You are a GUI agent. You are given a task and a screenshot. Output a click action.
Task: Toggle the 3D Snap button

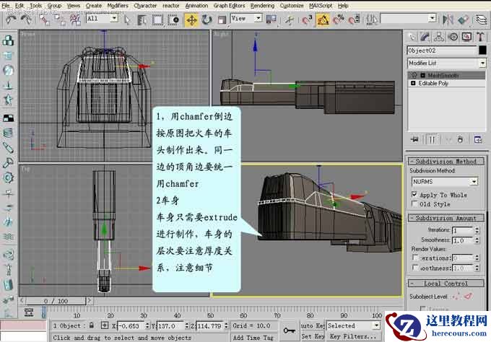coord(307,19)
